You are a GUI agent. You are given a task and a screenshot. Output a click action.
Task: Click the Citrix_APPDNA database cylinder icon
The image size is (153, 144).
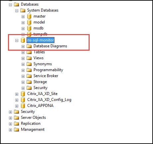23,106
